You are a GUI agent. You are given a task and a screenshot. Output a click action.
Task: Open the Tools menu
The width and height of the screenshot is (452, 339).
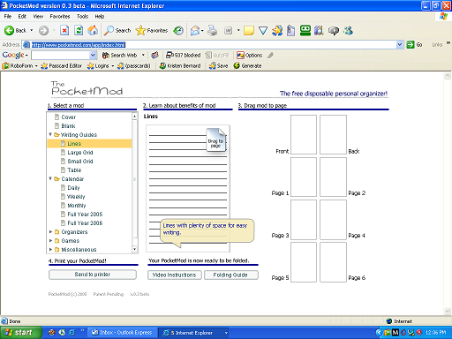click(x=82, y=17)
